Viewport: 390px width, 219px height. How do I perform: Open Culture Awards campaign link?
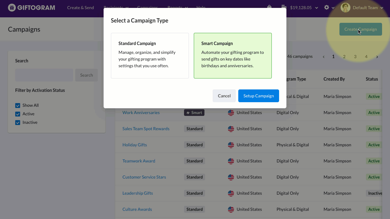tap(137, 209)
